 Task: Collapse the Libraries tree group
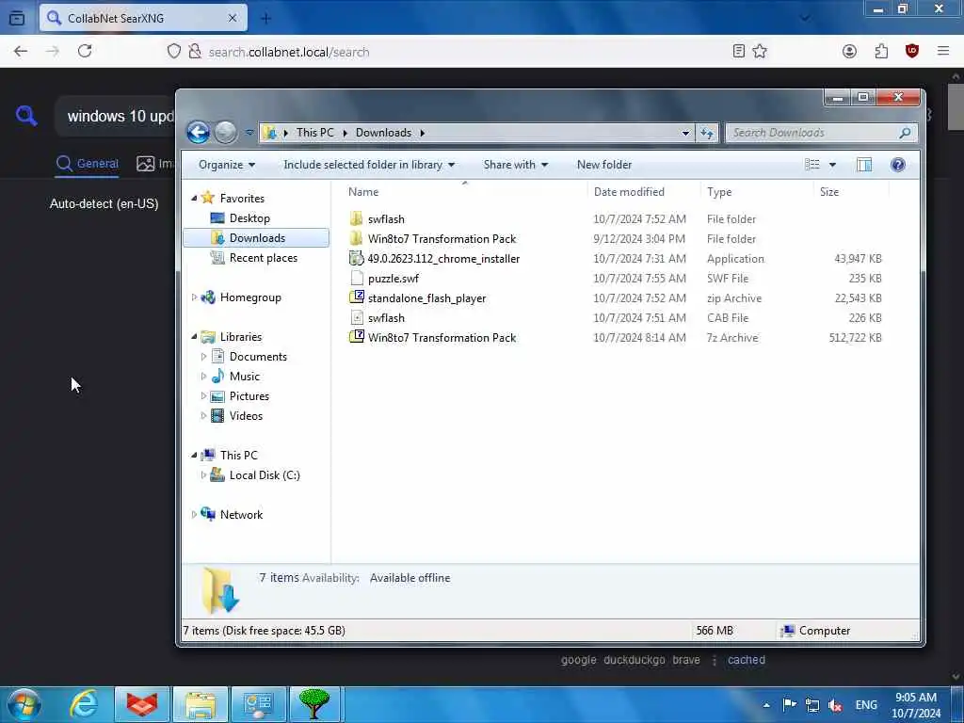194,337
